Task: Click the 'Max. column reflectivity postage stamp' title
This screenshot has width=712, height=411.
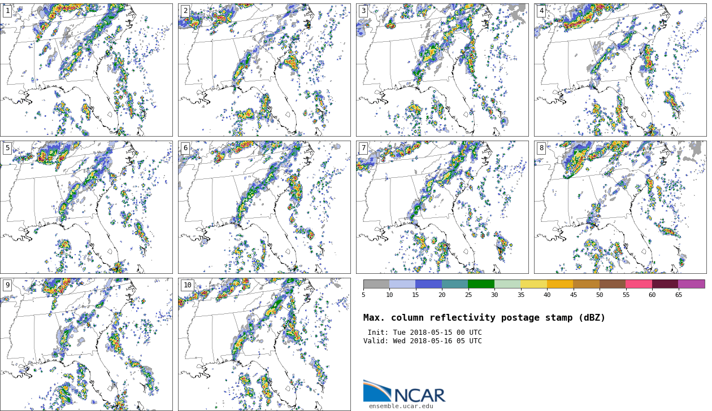Action: [x=484, y=318]
